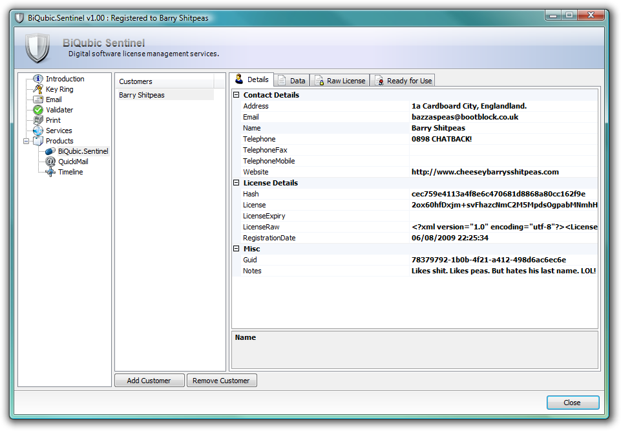Click the Products box icon
This screenshot has width=621, height=431.
pyautogui.click(x=38, y=140)
